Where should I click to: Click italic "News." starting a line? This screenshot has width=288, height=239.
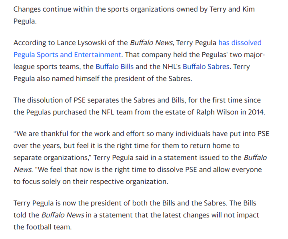(x=23, y=170)
